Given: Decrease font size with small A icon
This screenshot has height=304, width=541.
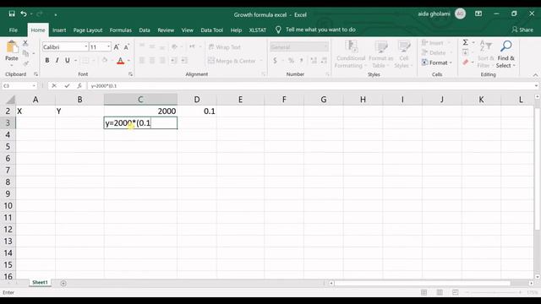Looking at the screenshot, I should tap(126, 47).
